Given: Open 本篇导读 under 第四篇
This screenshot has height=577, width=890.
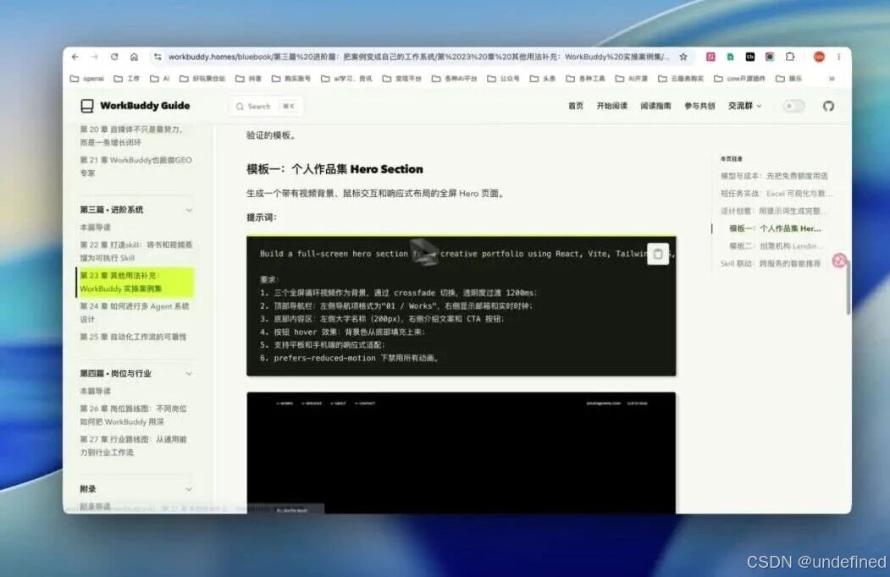Looking at the screenshot, I should pos(96,392).
